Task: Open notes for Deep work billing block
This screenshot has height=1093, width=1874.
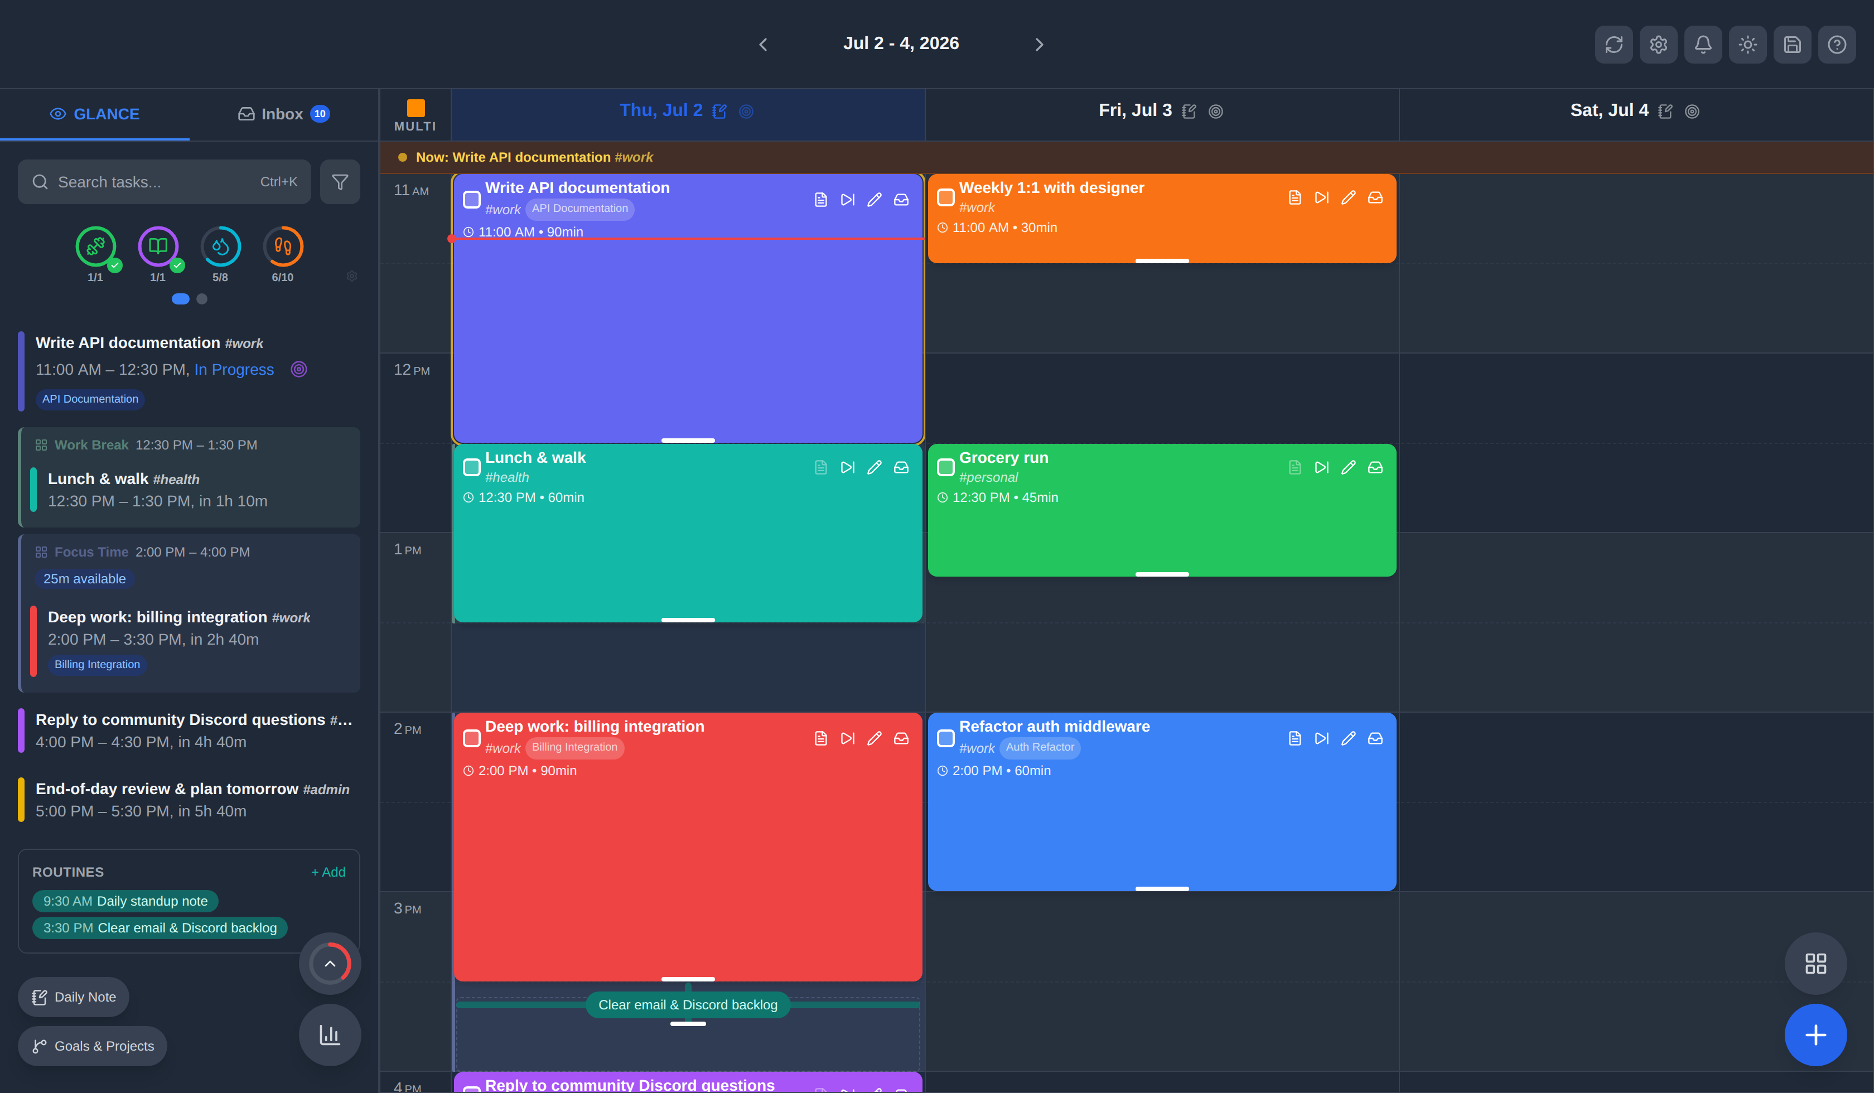Action: 821,738
